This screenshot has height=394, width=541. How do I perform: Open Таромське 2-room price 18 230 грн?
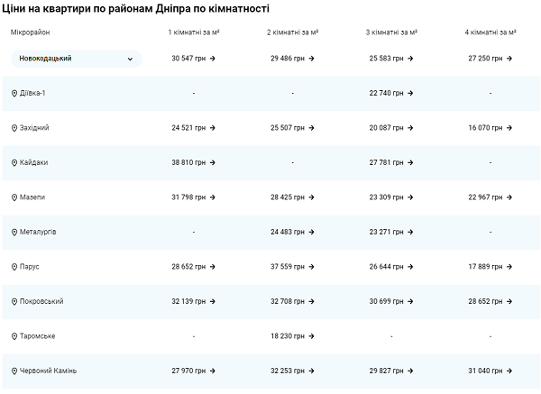[x=292, y=336]
